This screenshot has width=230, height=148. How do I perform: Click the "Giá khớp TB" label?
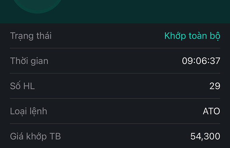(x=35, y=136)
